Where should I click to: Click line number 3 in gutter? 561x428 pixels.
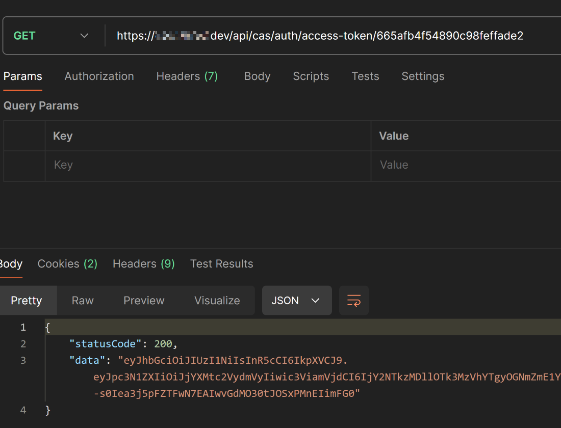click(23, 360)
